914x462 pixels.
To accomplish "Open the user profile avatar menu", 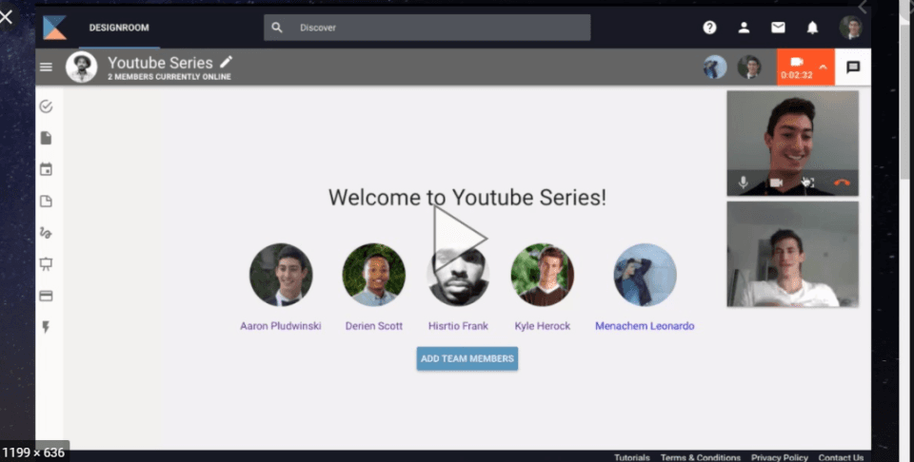I will tap(850, 28).
